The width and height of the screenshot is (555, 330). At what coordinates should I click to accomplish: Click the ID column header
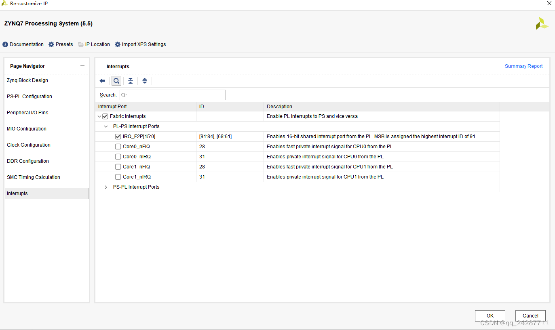coord(230,107)
